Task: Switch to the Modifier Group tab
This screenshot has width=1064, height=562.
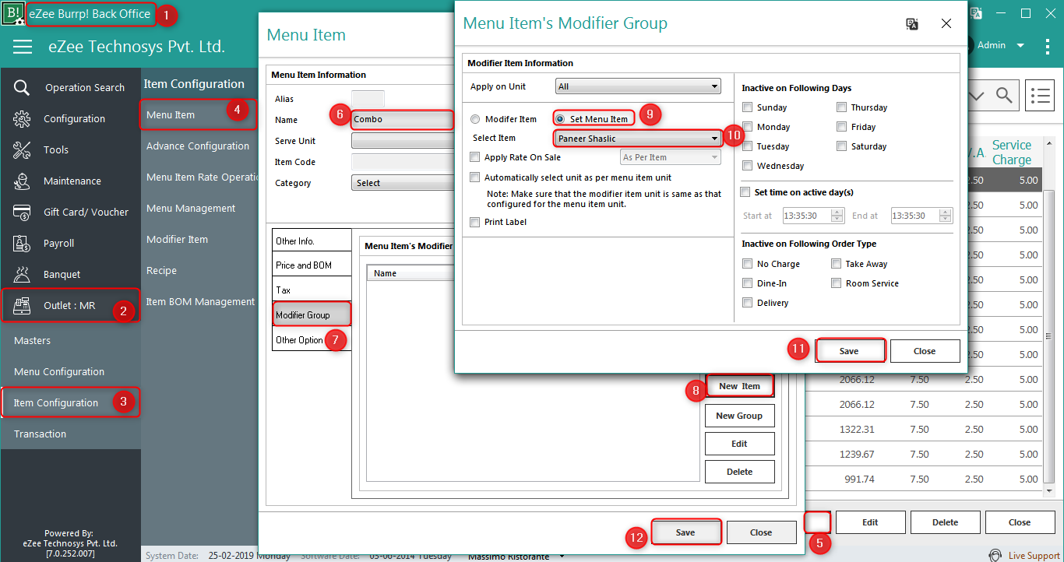Action: point(312,314)
